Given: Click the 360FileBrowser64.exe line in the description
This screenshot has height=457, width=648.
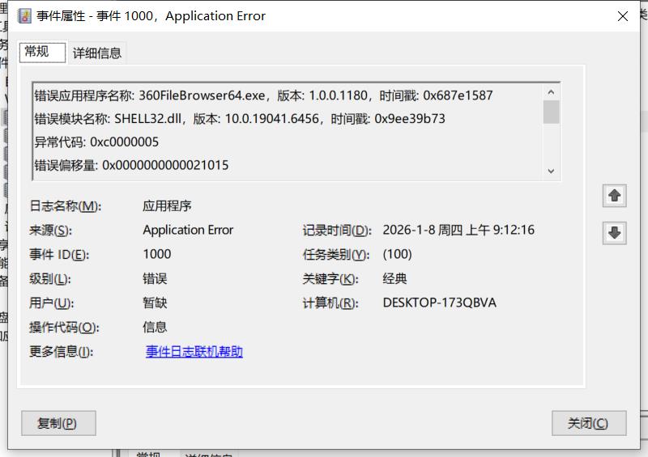Looking at the screenshot, I should coord(263,95).
